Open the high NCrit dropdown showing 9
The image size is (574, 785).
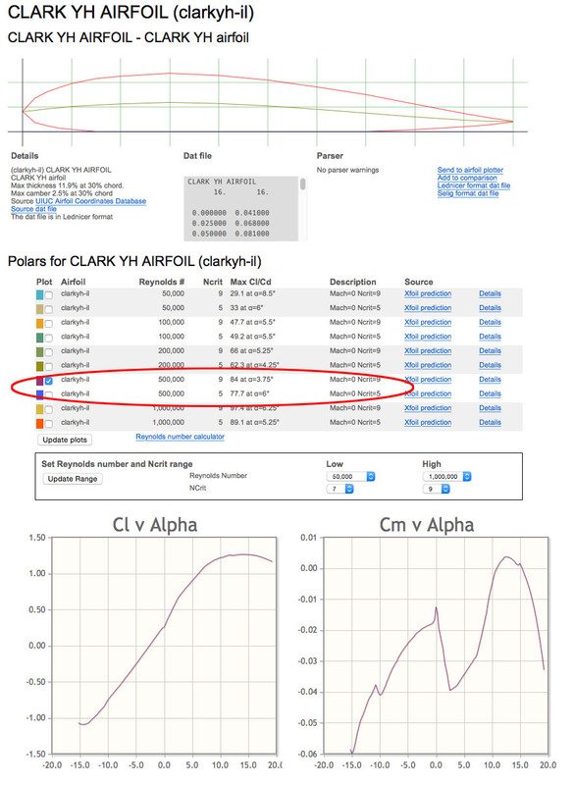(437, 489)
